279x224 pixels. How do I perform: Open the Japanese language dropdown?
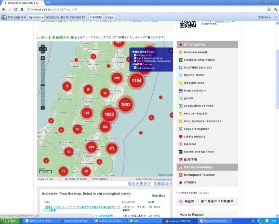coord(36,17)
